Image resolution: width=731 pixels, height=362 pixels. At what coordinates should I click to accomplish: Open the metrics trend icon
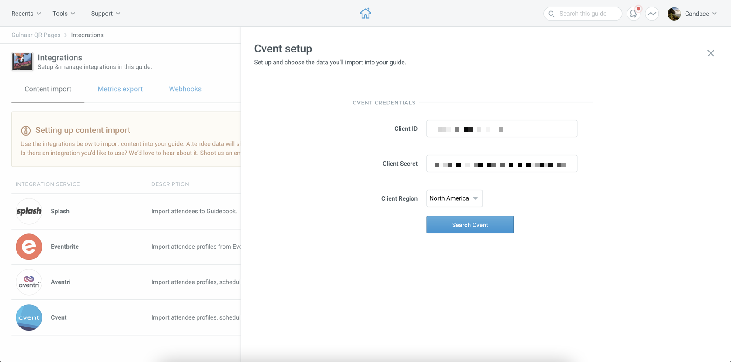point(652,14)
